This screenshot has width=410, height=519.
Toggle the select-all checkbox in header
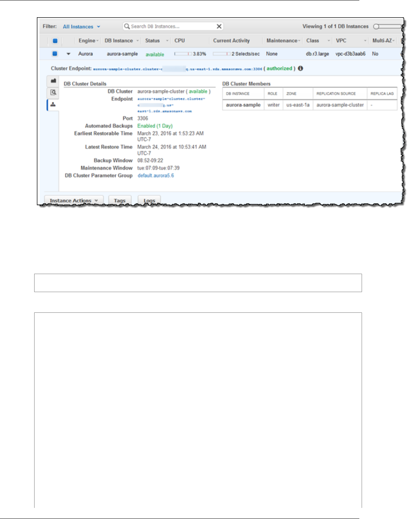pos(55,41)
